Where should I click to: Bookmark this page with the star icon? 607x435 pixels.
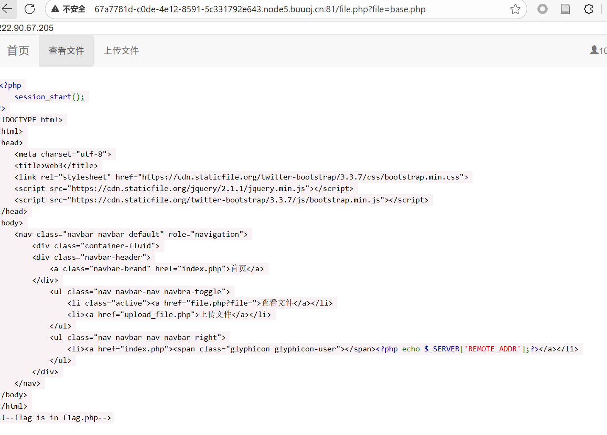pos(515,9)
